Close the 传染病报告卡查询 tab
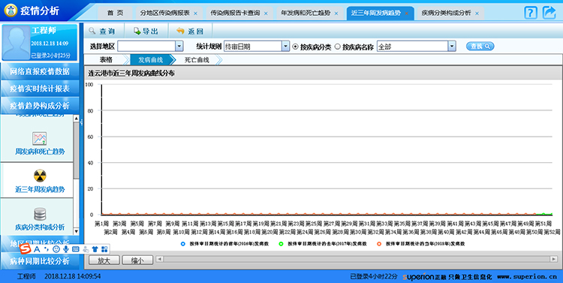The width and height of the screenshot is (563, 283). (x=266, y=14)
